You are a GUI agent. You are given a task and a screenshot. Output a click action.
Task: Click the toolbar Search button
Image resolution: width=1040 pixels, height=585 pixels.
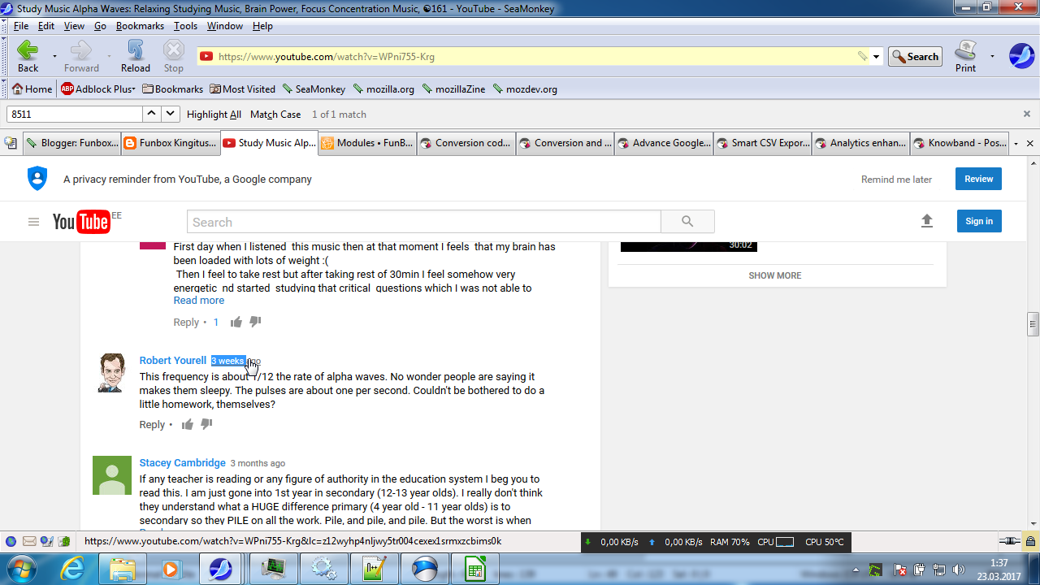(x=915, y=57)
